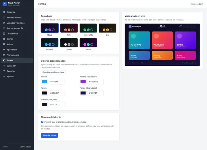Click the 21:45 clock in preview
The image size is (207, 150).
tap(162, 26)
